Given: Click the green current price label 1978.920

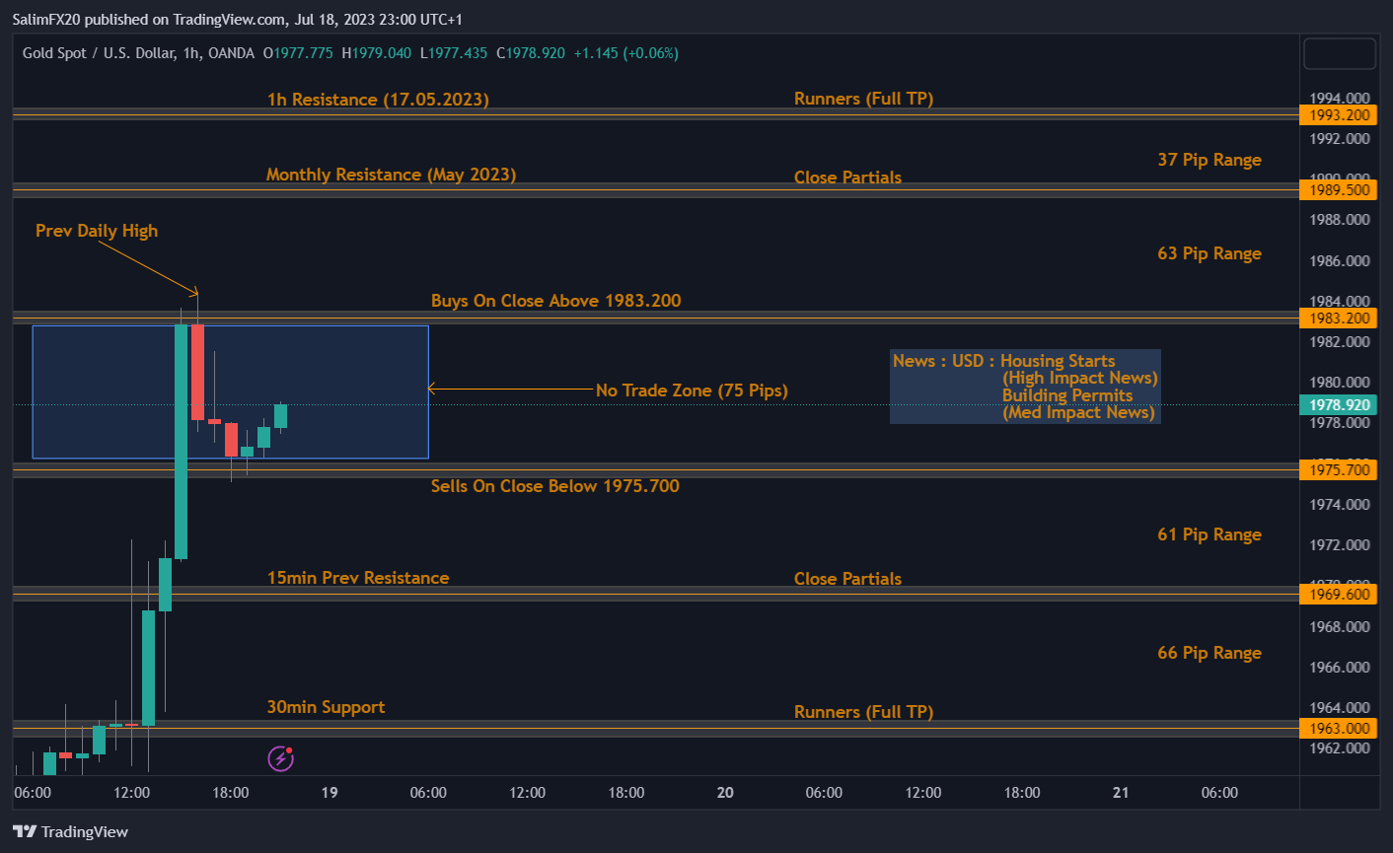Looking at the screenshot, I should [1339, 405].
